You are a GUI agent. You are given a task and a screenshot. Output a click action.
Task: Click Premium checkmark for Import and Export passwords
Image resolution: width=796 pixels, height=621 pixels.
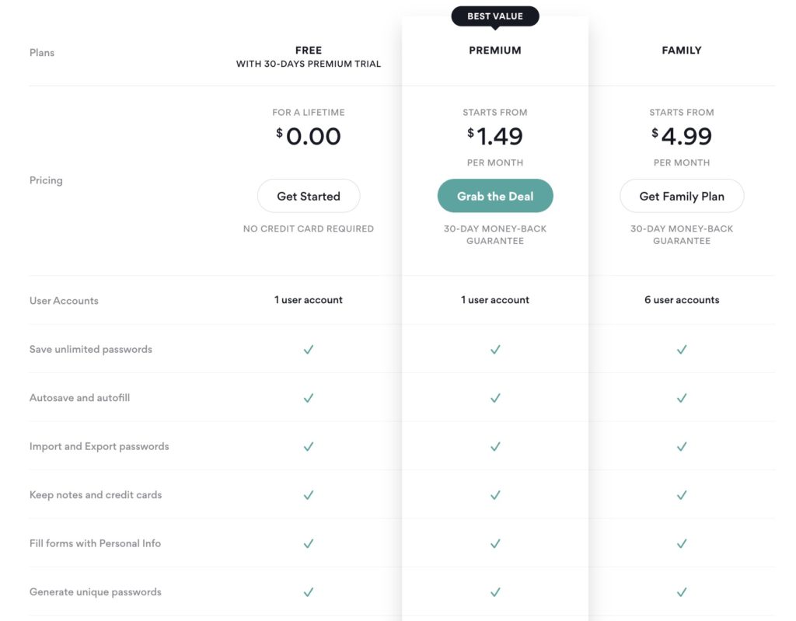(495, 446)
